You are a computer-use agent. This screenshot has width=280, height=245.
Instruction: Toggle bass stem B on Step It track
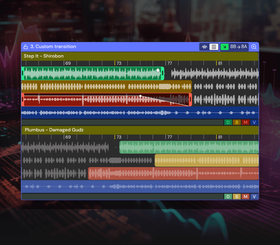[x=236, y=122]
